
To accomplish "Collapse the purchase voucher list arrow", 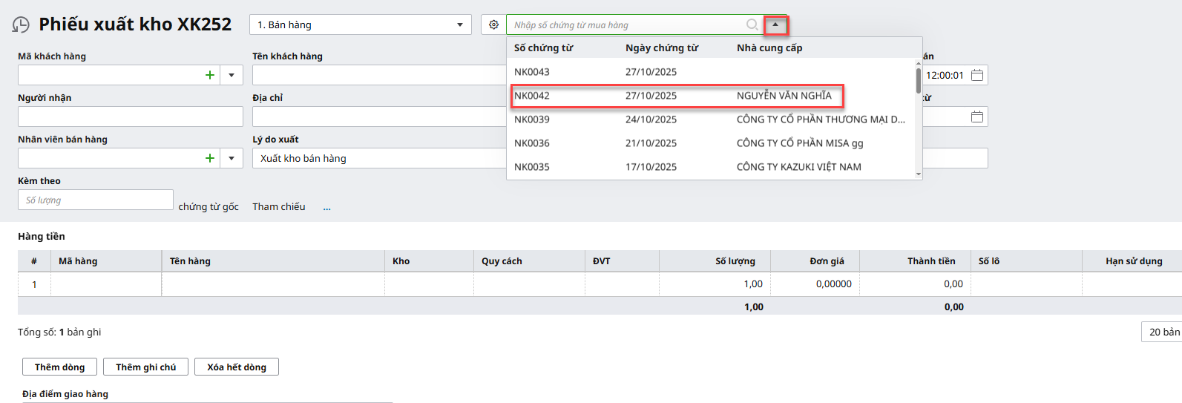I will point(775,24).
